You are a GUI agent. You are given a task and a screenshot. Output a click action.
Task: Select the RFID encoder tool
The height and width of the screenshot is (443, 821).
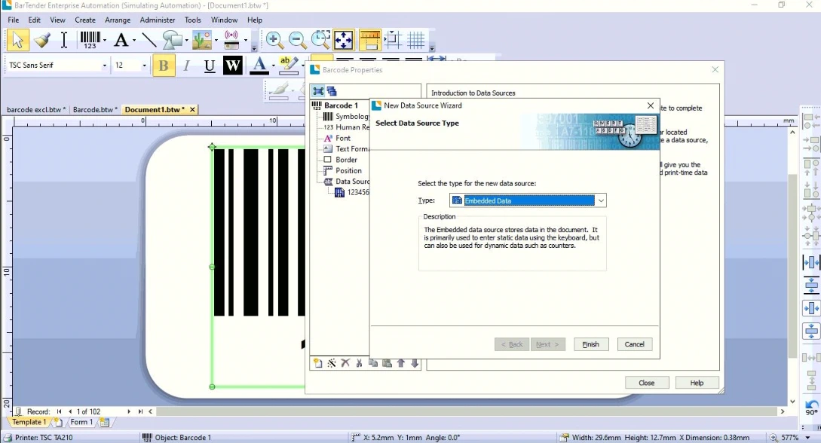(x=231, y=40)
